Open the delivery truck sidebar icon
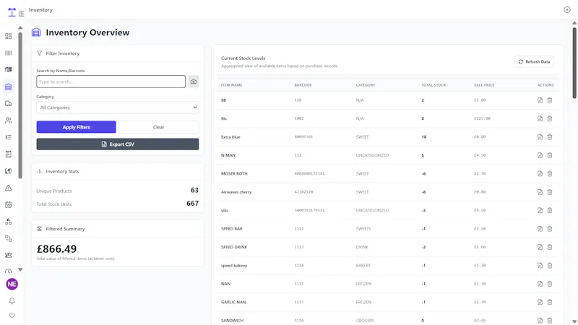 click(x=9, y=103)
